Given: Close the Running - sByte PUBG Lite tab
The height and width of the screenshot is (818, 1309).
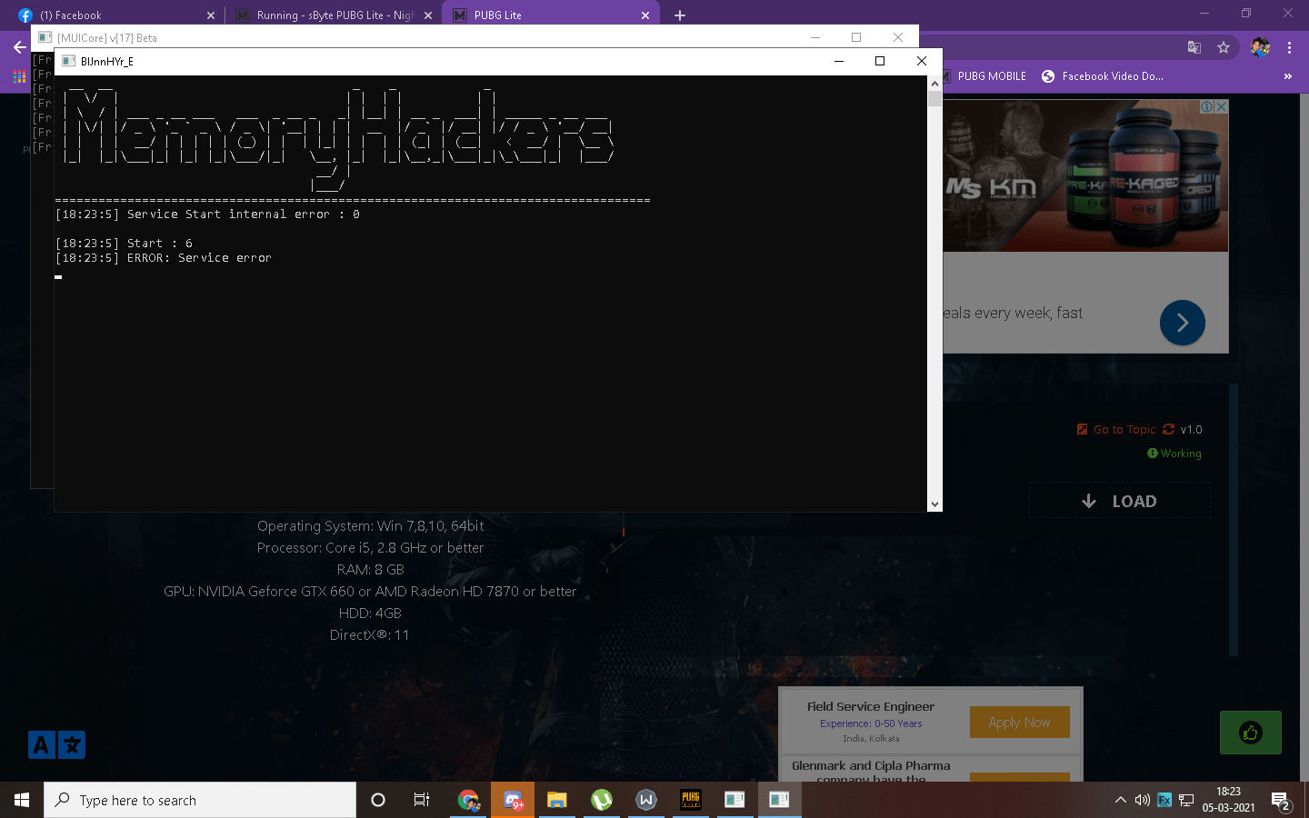Looking at the screenshot, I should [428, 15].
